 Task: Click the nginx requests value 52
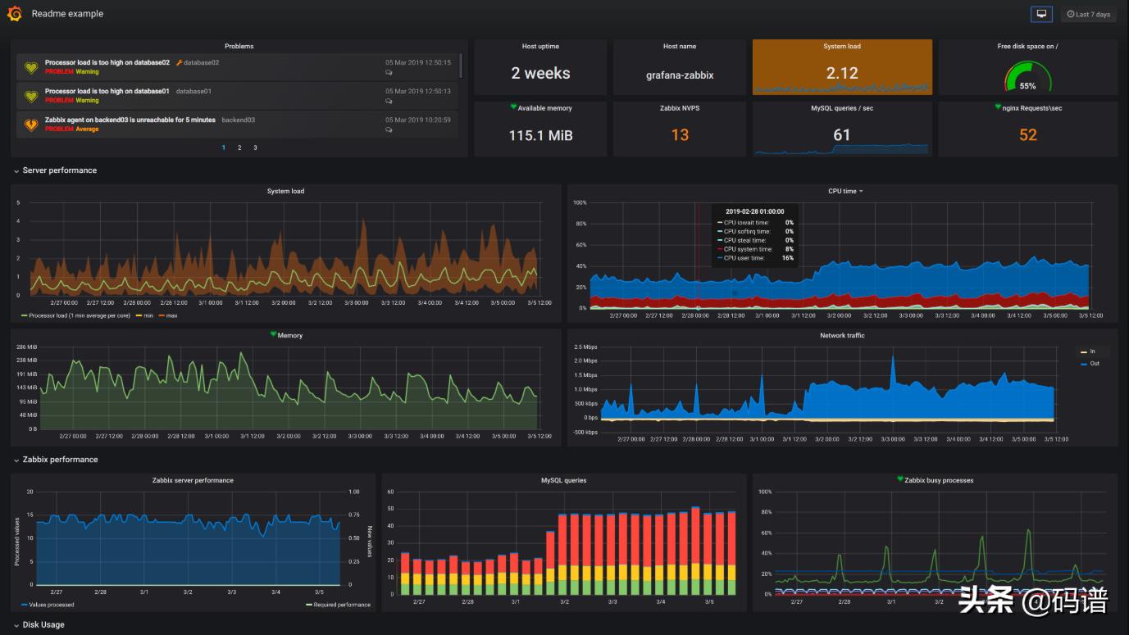[x=1028, y=135]
